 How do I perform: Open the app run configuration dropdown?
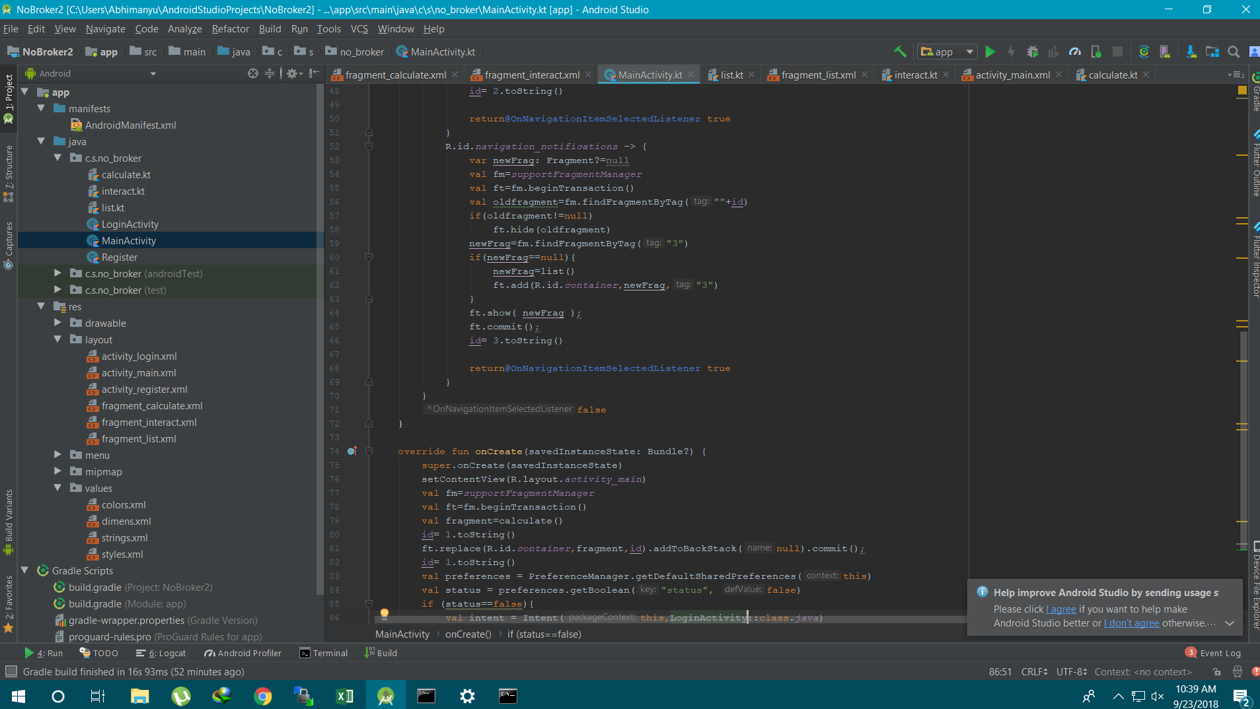(x=947, y=51)
